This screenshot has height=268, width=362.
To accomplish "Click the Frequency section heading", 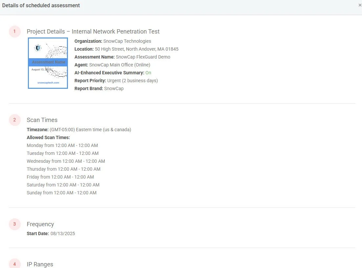I will pos(40,224).
